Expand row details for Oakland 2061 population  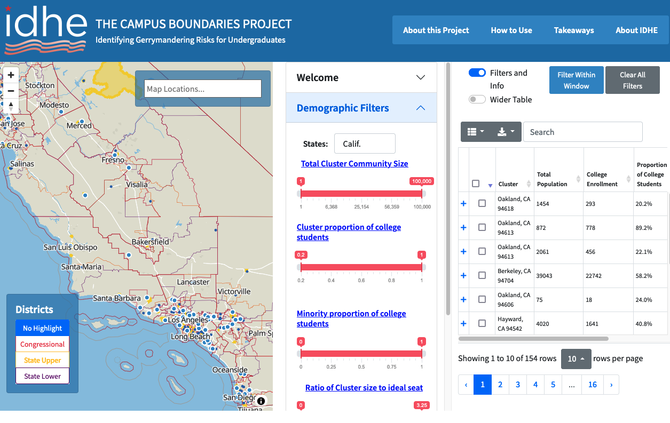[463, 252]
